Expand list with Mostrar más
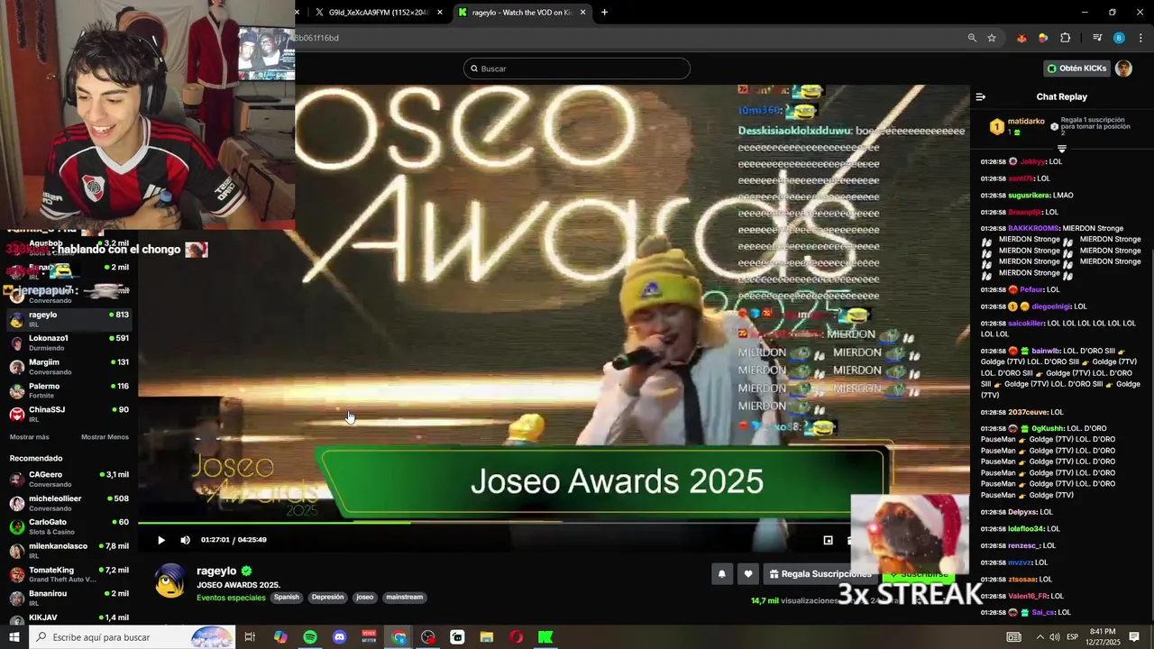The image size is (1154, 649). pos(29,437)
